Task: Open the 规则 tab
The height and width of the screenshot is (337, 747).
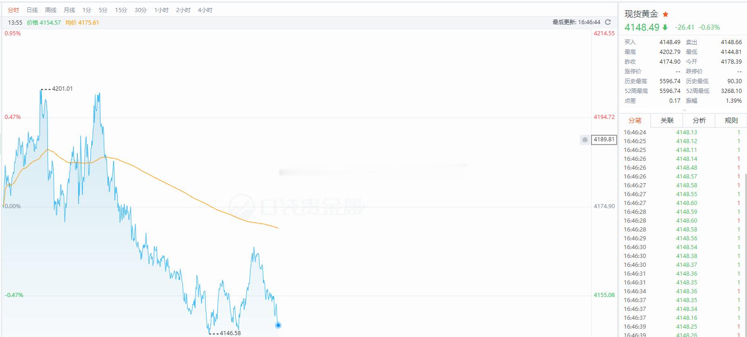Action: pyautogui.click(x=731, y=120)
